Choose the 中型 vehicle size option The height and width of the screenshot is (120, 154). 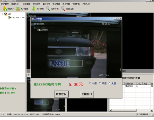(x=100, y=83)
